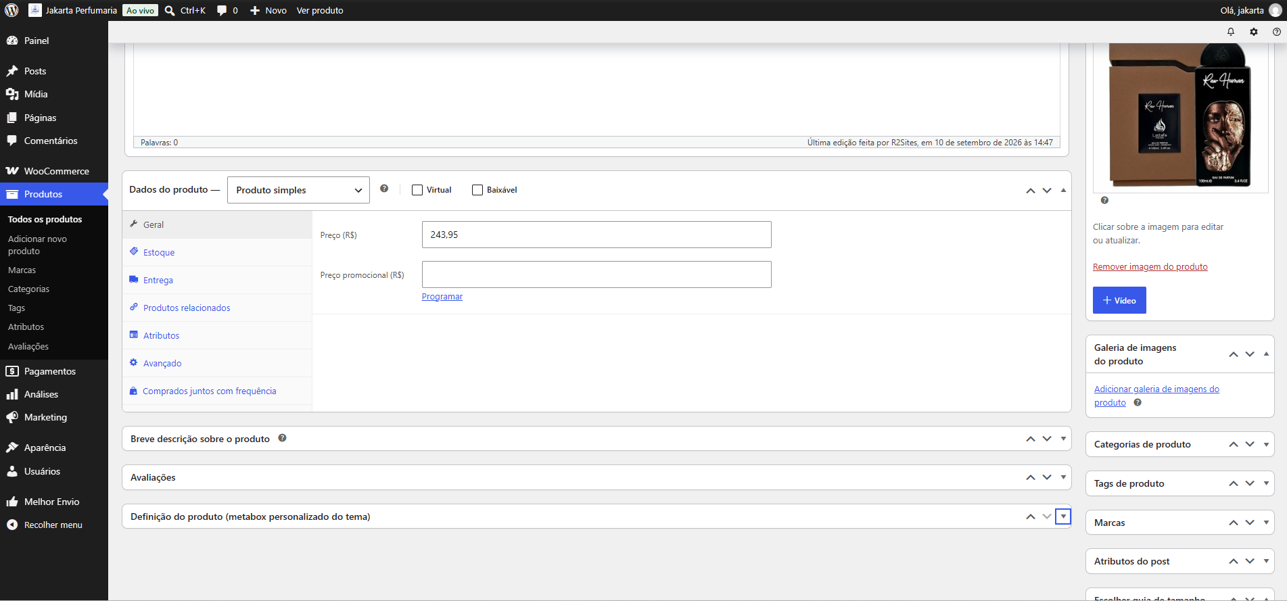Click the help icon beside Breve descrição title
The width and height of the screenshot is (1287, 601).
tap(282, 438)
